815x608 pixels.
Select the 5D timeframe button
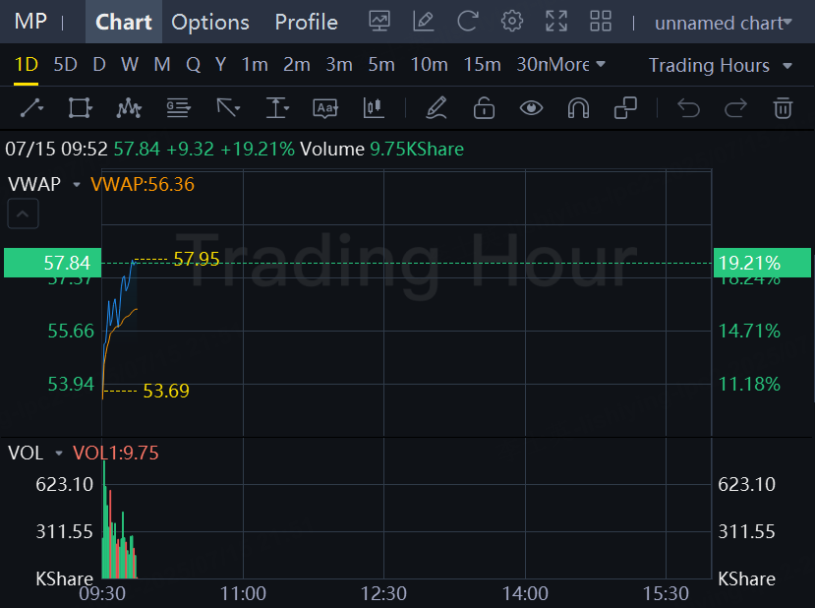tap(65, 65)
